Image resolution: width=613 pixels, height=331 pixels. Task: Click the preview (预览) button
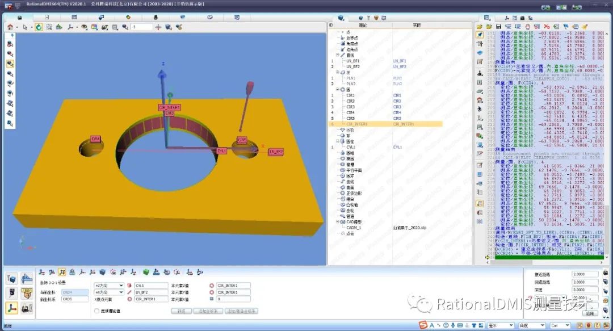pyautogui.click(x=182, y=311)
